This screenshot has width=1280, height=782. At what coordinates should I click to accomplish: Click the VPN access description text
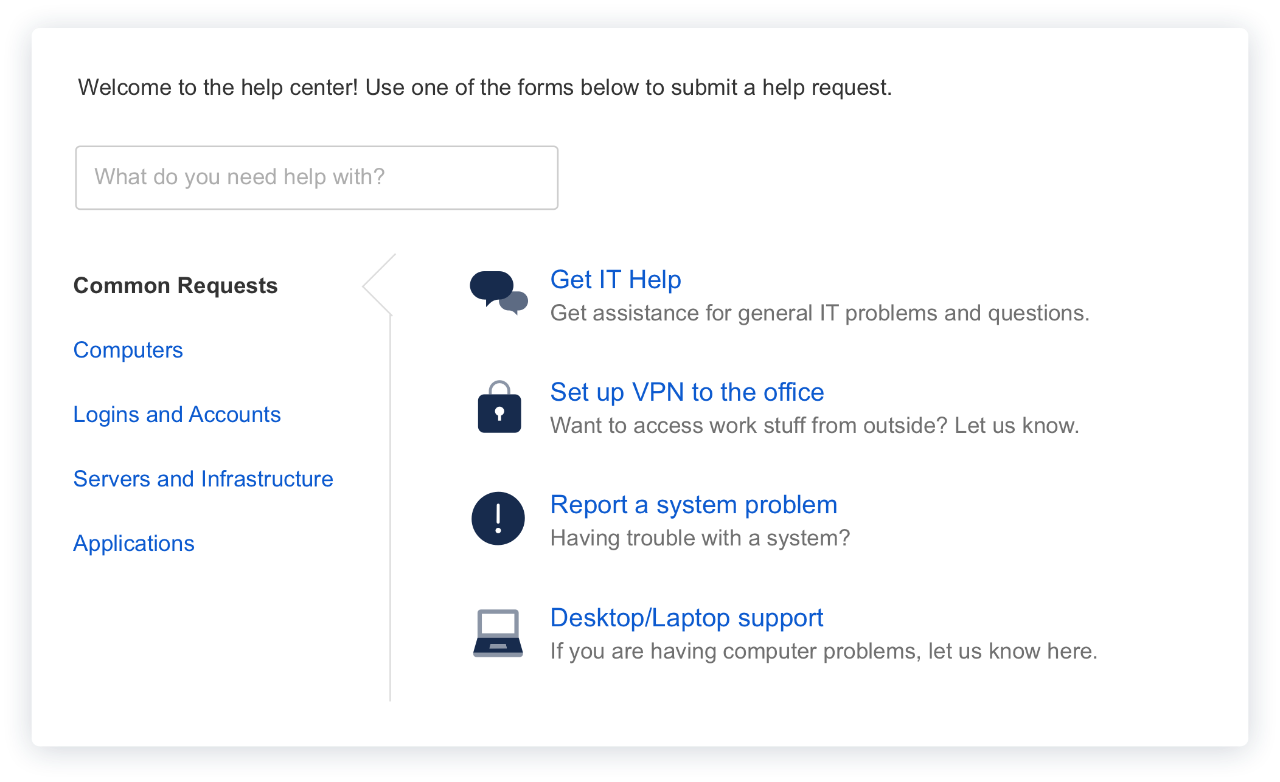pyautogui.click(x=813, y=425)
